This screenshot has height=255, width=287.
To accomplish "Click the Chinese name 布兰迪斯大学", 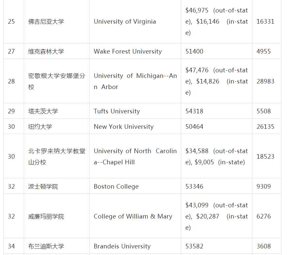I will click(46, 246).
